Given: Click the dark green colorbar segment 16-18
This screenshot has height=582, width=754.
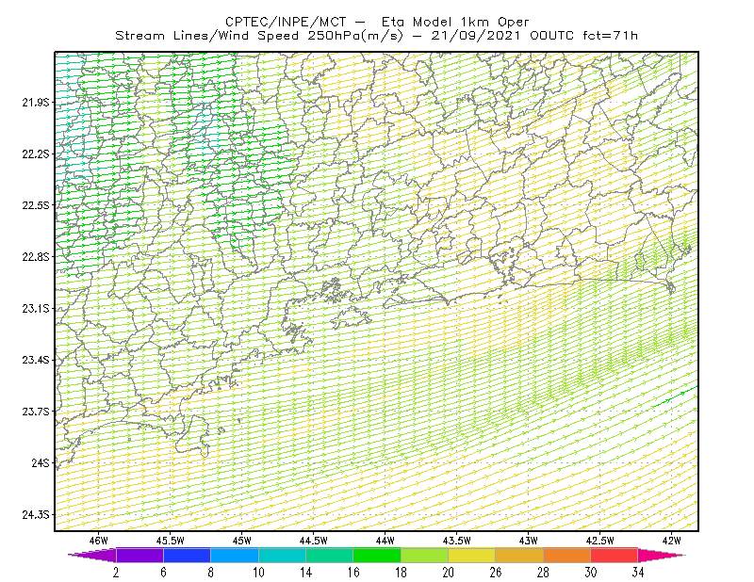Looking at the screenshot, I should tap(377, 555).
